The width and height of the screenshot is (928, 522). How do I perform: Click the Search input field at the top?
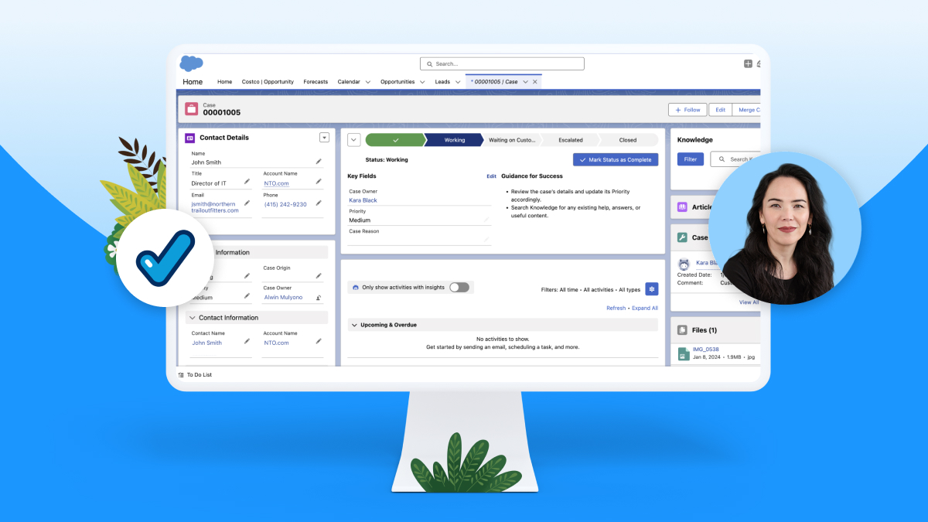[x=503, y=63]
